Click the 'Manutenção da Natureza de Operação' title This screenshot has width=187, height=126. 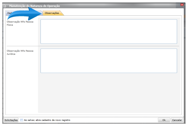[35, 6]
